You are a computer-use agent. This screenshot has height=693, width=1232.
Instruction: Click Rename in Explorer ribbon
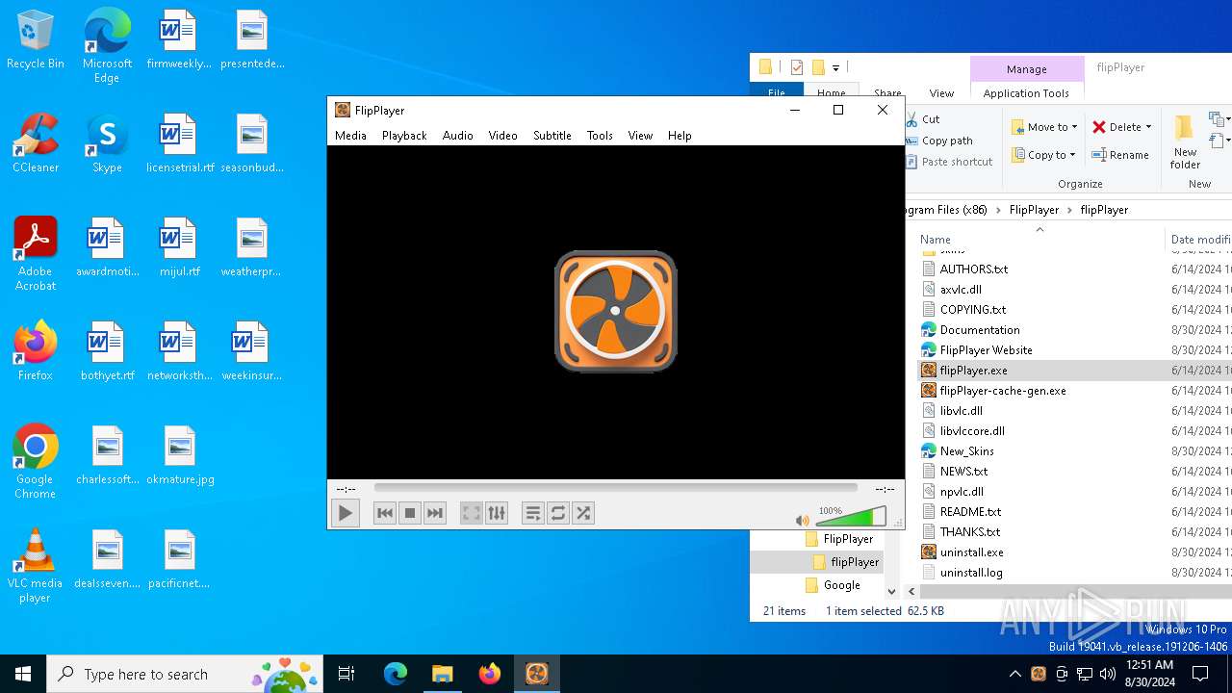coord(1120,155)
